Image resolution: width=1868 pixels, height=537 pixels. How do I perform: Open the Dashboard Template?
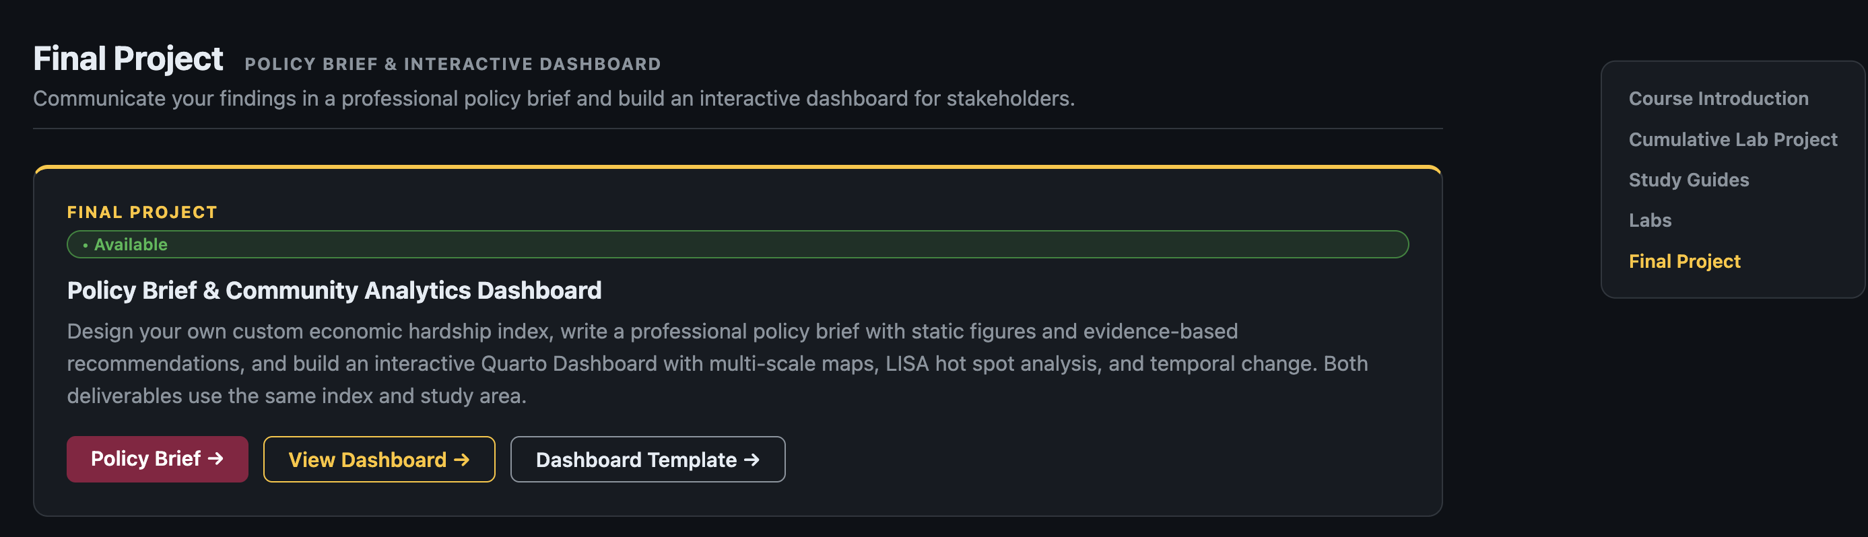point(648,459)
